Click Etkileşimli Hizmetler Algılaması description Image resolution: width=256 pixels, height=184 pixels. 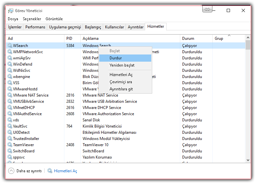coord(109,132)
